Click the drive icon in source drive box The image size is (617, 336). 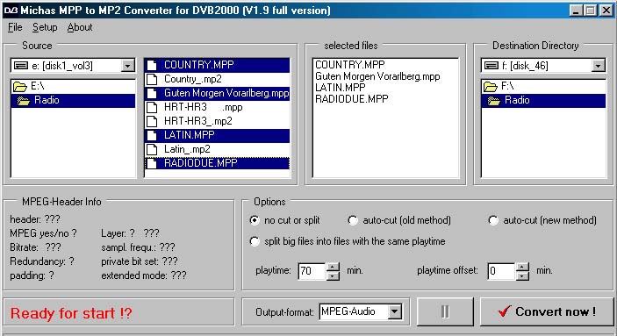click(x=21, y=65)
